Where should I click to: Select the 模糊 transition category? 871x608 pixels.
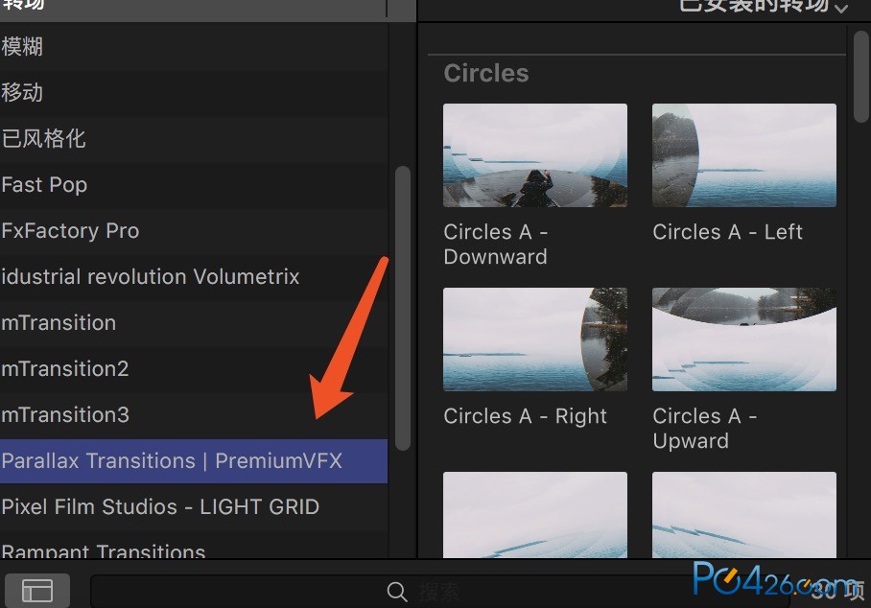point(194,47)
